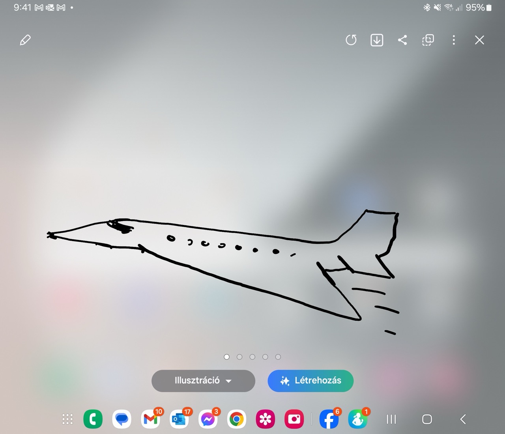Image resolution: width=505 pixels, height=434 pixels.
Task: Open the more options menu
Action: [x=454, y=40]
